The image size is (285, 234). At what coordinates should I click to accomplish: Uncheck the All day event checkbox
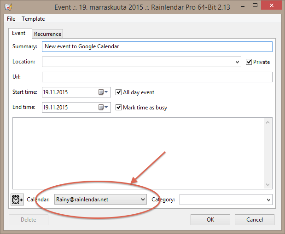point(118,92)
